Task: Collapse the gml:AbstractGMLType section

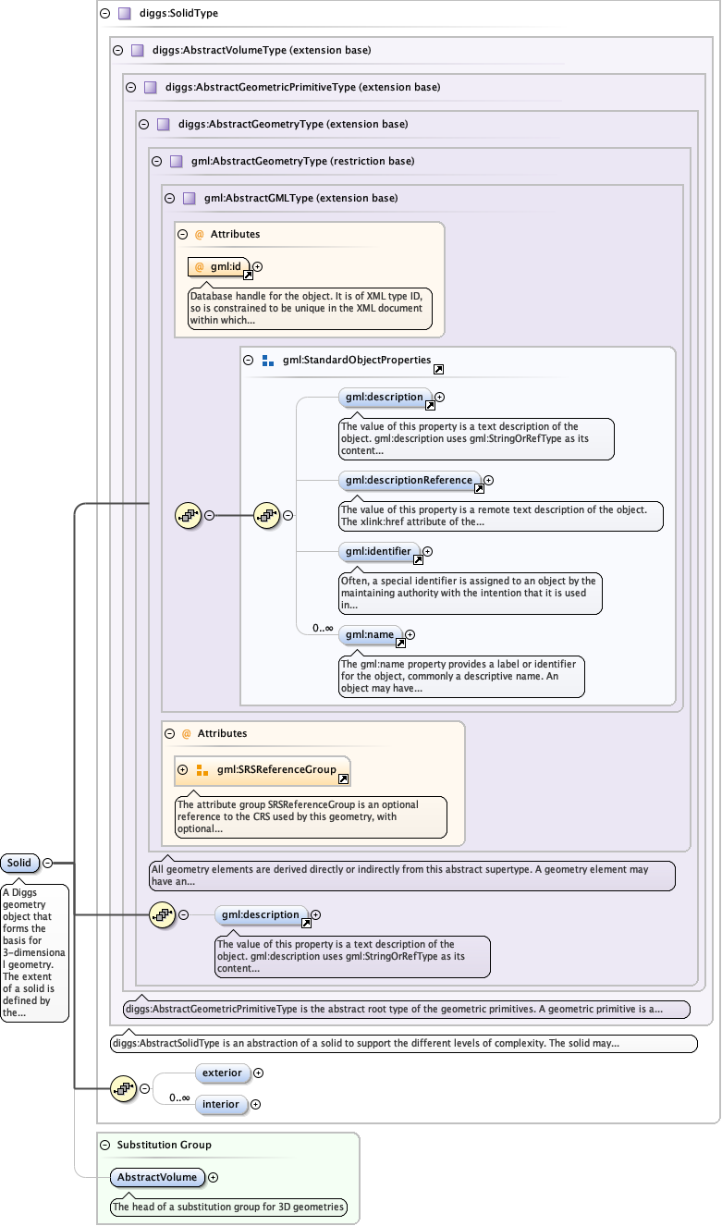Action: click(169, 198)
